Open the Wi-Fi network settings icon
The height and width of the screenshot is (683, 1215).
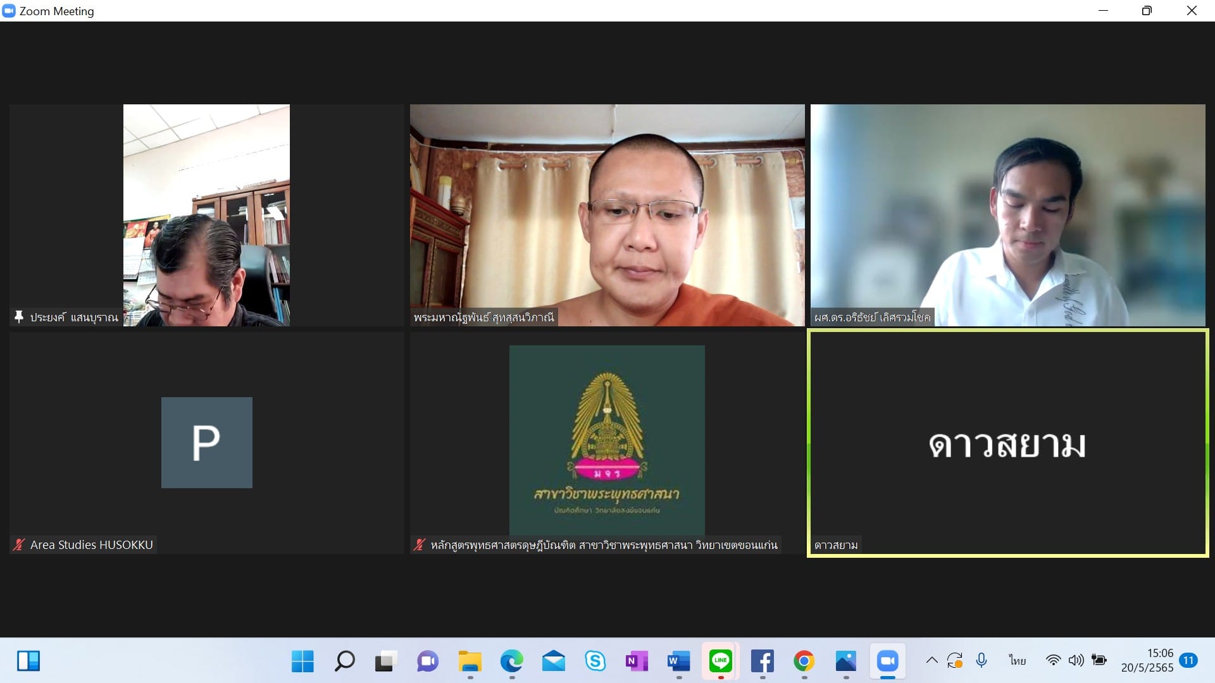click(x=1053, y=661)
